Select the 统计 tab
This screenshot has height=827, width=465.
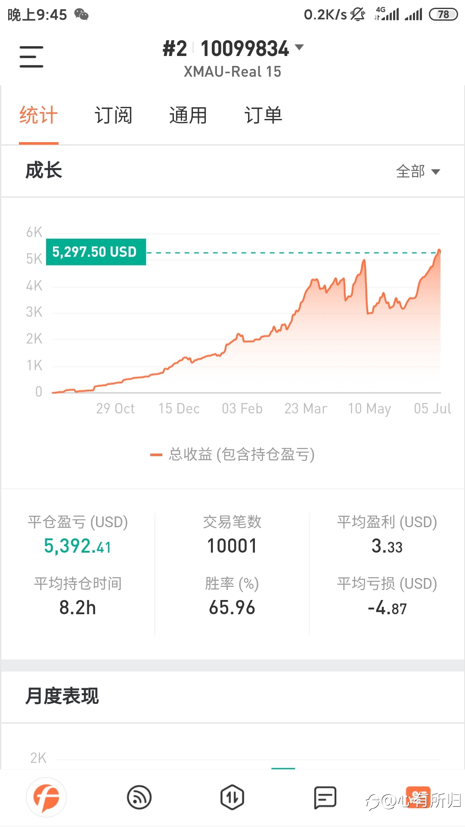pos(38,115)
